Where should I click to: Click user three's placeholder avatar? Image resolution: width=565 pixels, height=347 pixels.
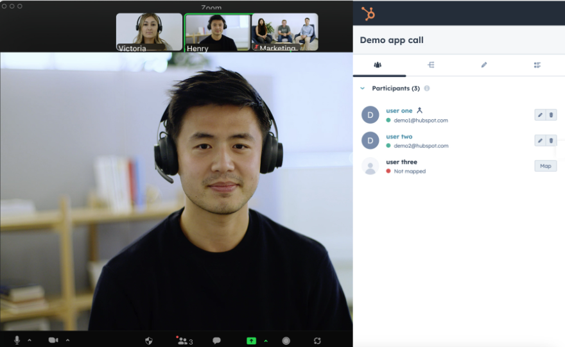click(x=370, y=166)
